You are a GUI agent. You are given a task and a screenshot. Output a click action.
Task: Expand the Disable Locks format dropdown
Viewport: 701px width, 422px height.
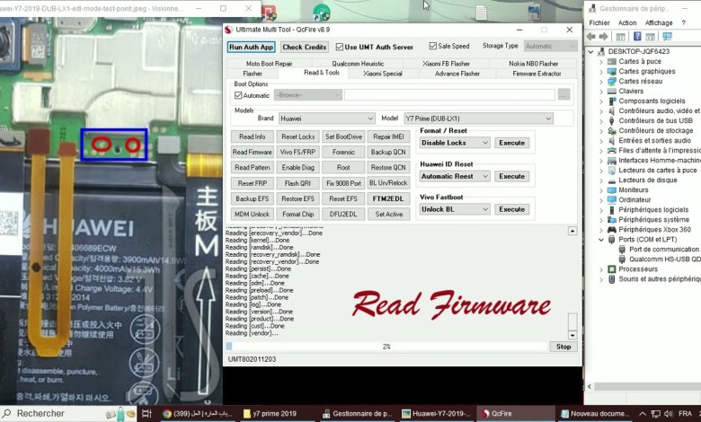coord(455,143)
